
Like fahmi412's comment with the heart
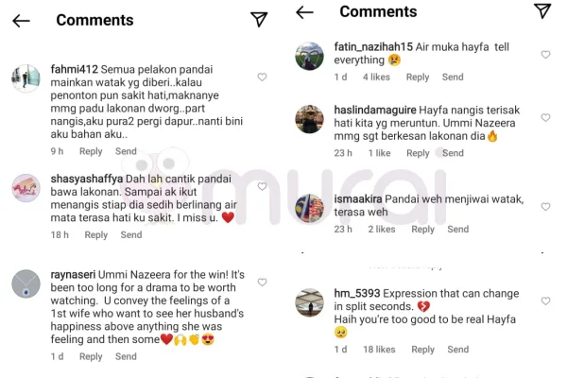point(262,77)
